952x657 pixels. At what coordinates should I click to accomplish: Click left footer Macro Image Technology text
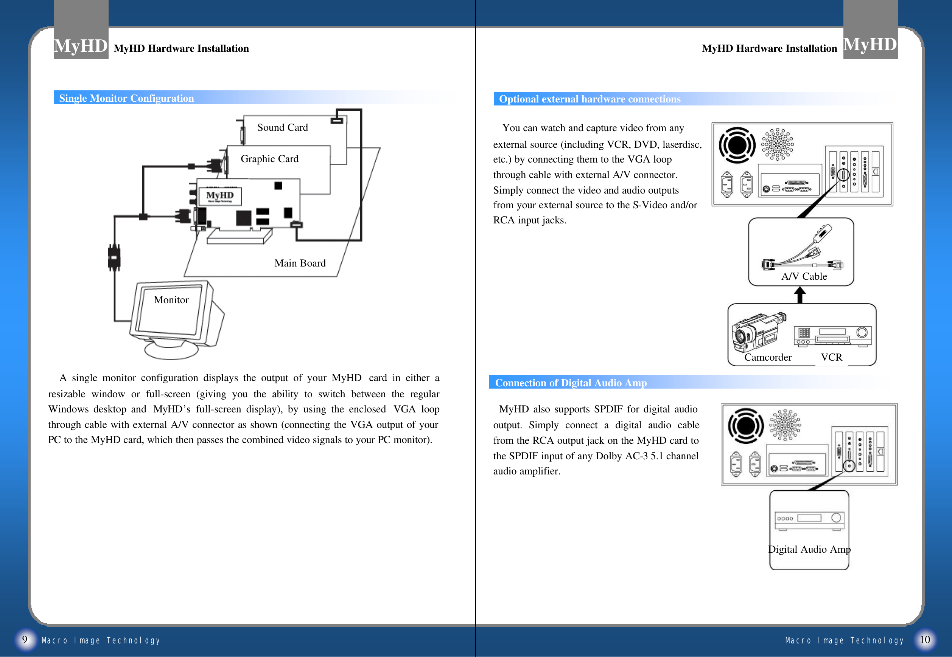coord(101,640)
